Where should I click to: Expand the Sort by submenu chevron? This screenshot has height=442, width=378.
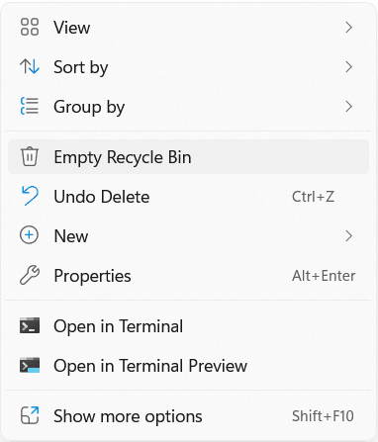point(349,67)
